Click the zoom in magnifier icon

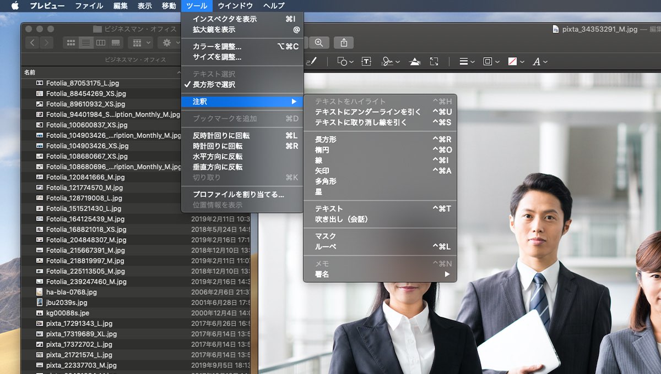point(319,42)
